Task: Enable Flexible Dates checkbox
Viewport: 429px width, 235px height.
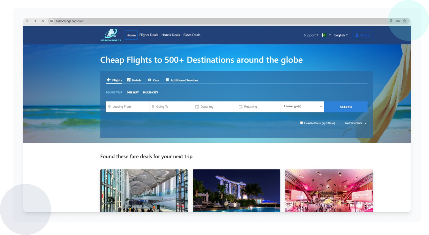Action: (x=302, y=123)
